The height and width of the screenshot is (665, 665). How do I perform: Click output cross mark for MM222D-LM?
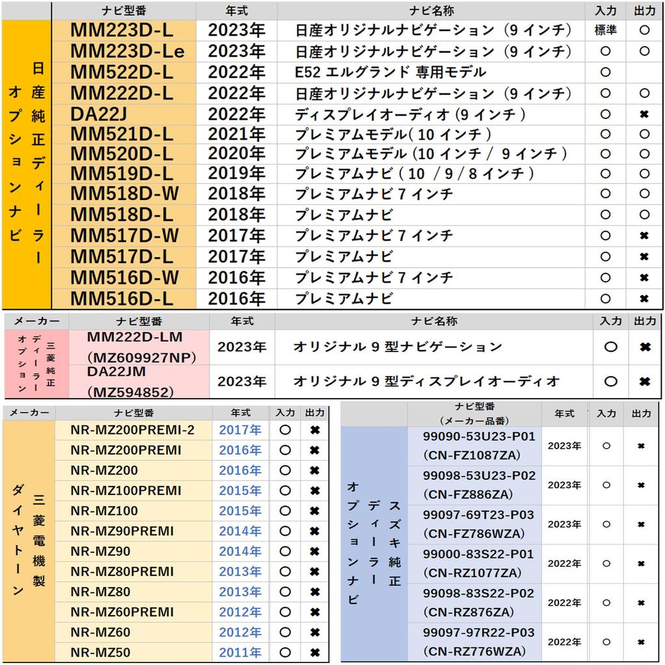click(645, 347)
